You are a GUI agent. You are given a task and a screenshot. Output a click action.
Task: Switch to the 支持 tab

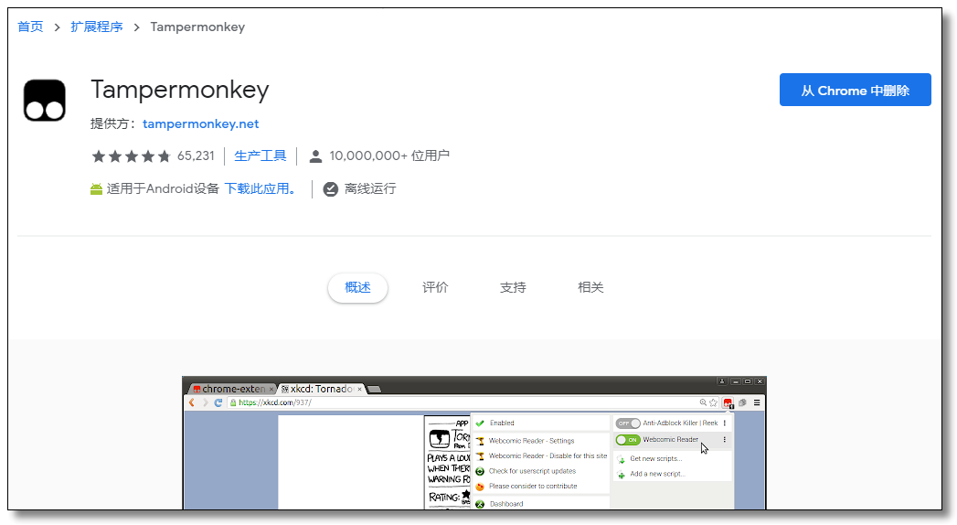click(513, 287)
